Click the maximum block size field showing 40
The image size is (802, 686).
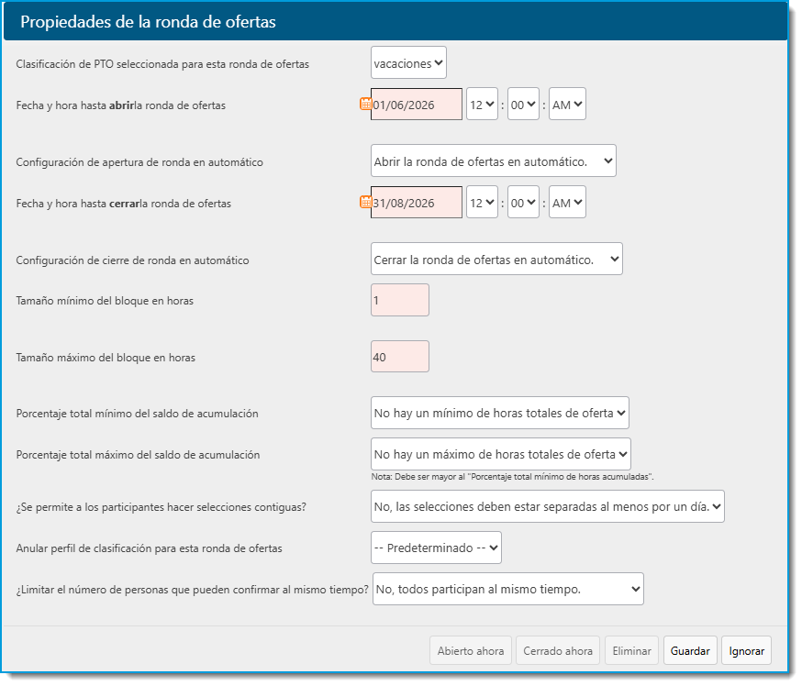point(399,357)
